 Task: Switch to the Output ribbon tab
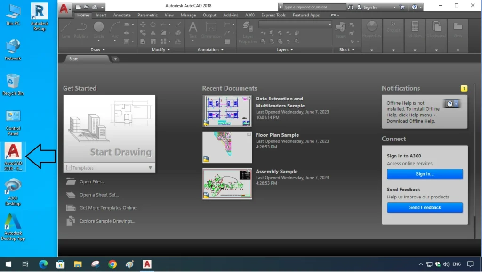point(209,15)
